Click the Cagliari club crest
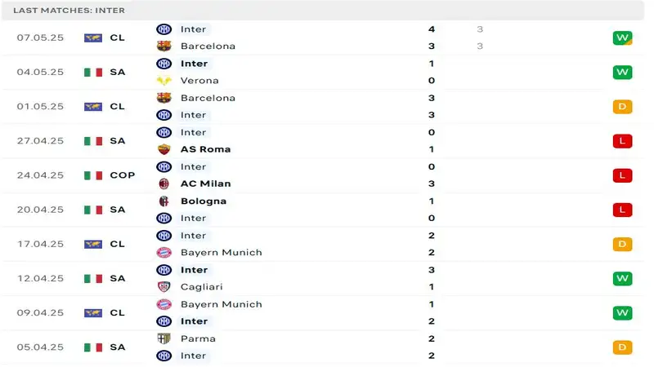Image resolution: width=654 pixels, height=367 pixels. 164,287
